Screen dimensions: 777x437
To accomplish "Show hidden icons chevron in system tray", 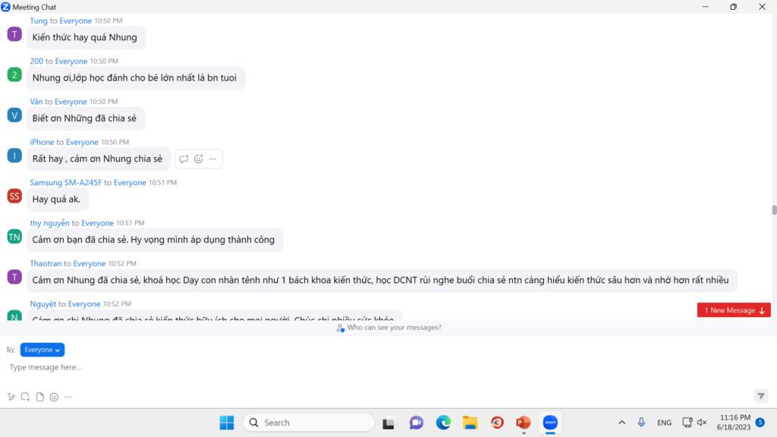I will pos(621,423).
